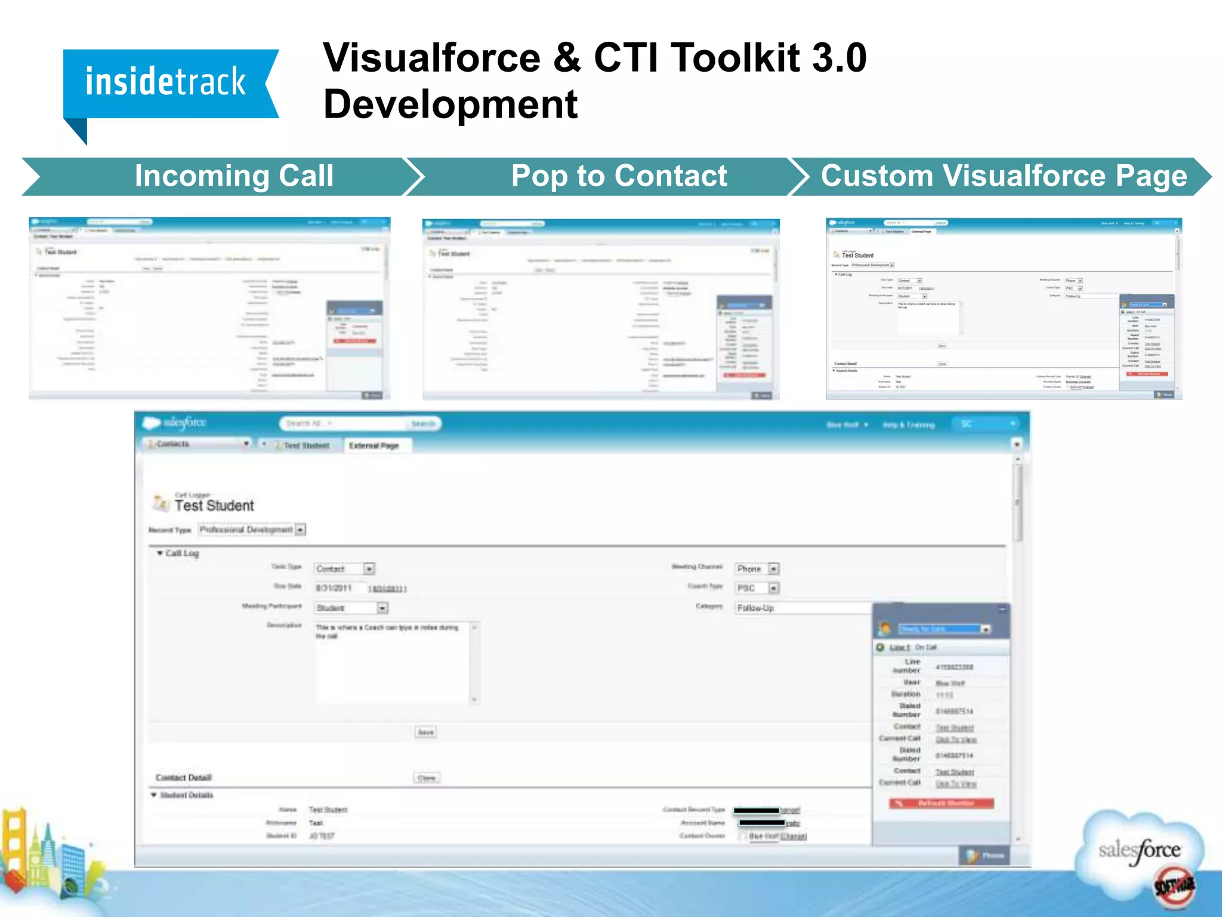Image resolution: width=1222 pixels, height=917 pixels.
Task: Open the Record Type dropdown
Action: (301, 530)
